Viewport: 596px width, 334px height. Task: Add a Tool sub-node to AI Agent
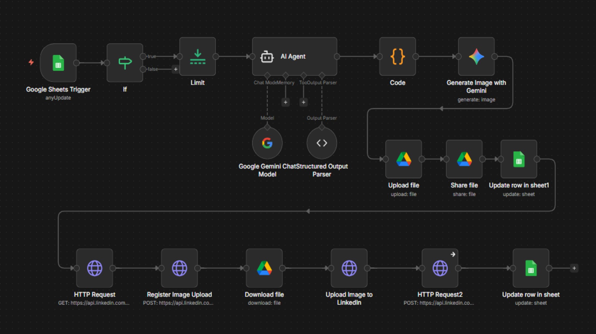point(304,102)
